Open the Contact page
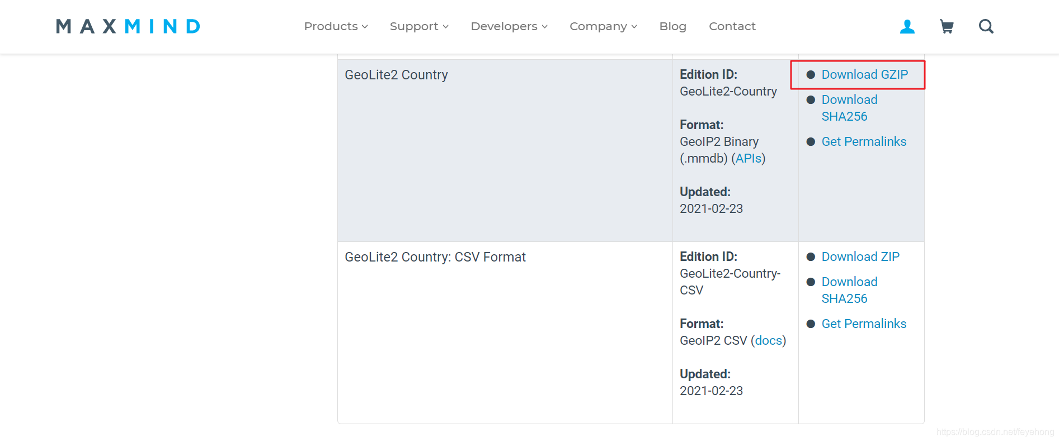1059x442 pixels. (x=732, y=26)
